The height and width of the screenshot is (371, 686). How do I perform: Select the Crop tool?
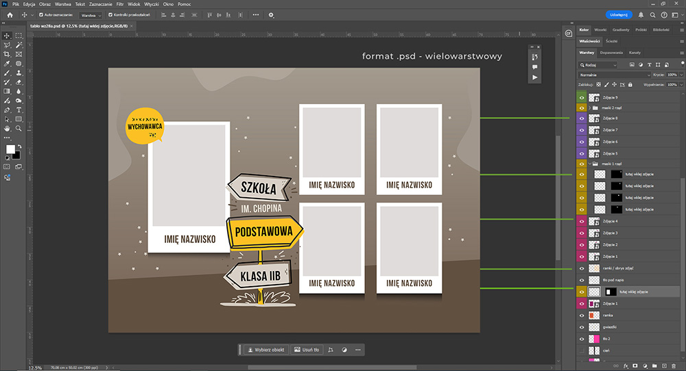(7, 54)
